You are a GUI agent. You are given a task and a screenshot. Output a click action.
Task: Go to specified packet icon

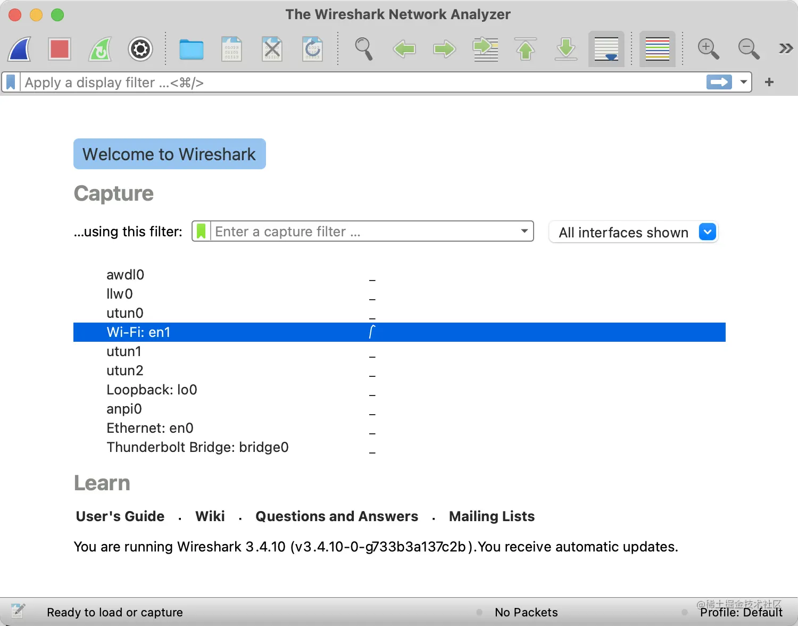point(485,49)
